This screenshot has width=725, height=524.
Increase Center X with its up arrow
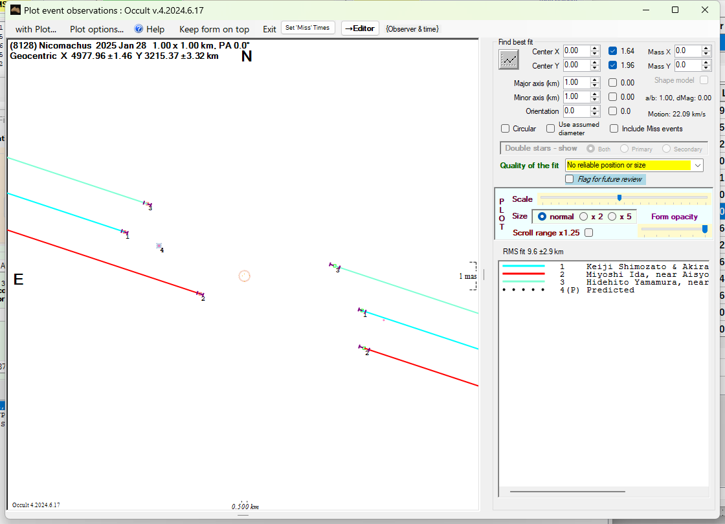coord(595,48)
